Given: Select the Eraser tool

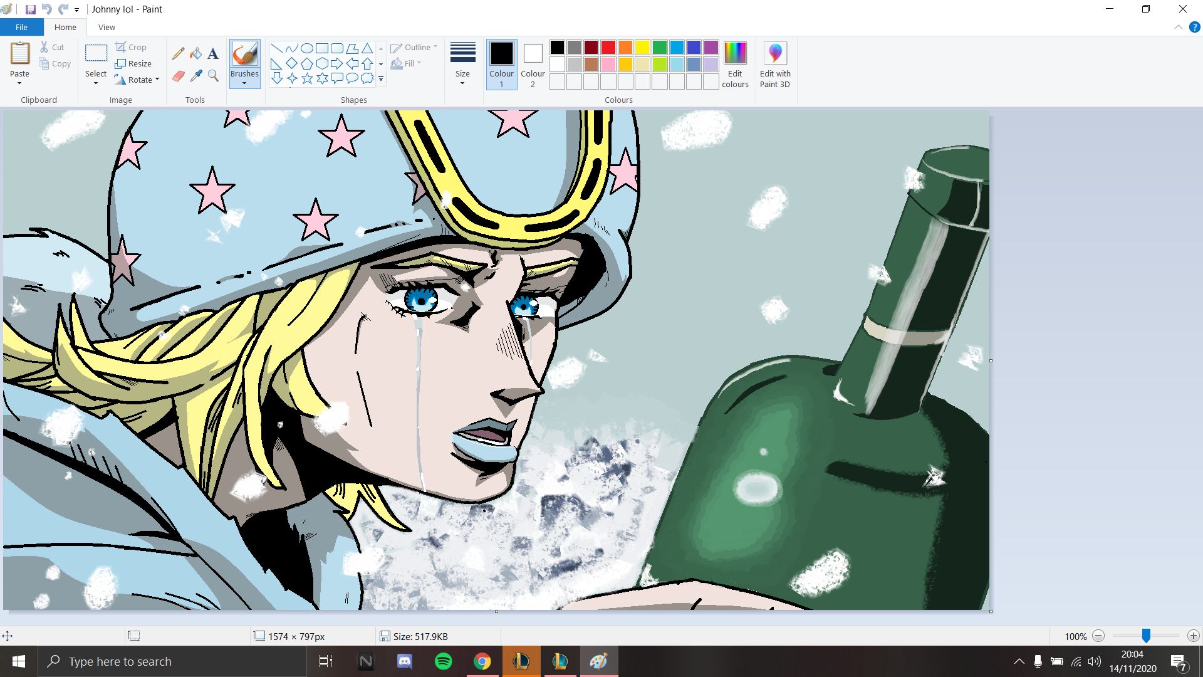Looking at the screenshot, I should pos(178,75).
